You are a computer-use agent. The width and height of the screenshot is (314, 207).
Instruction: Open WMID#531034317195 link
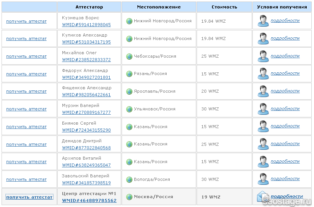click(86, 42)
